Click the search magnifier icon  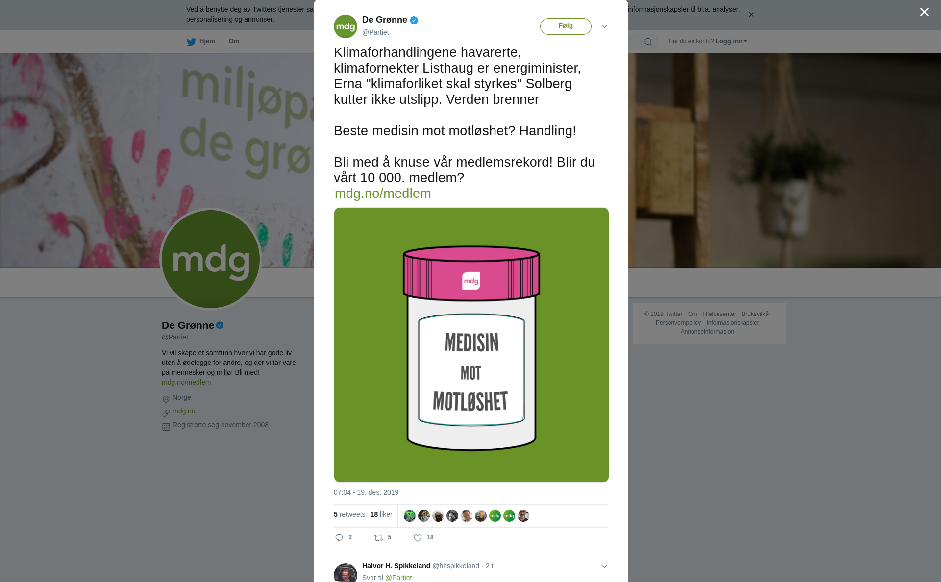coord(648,42)
